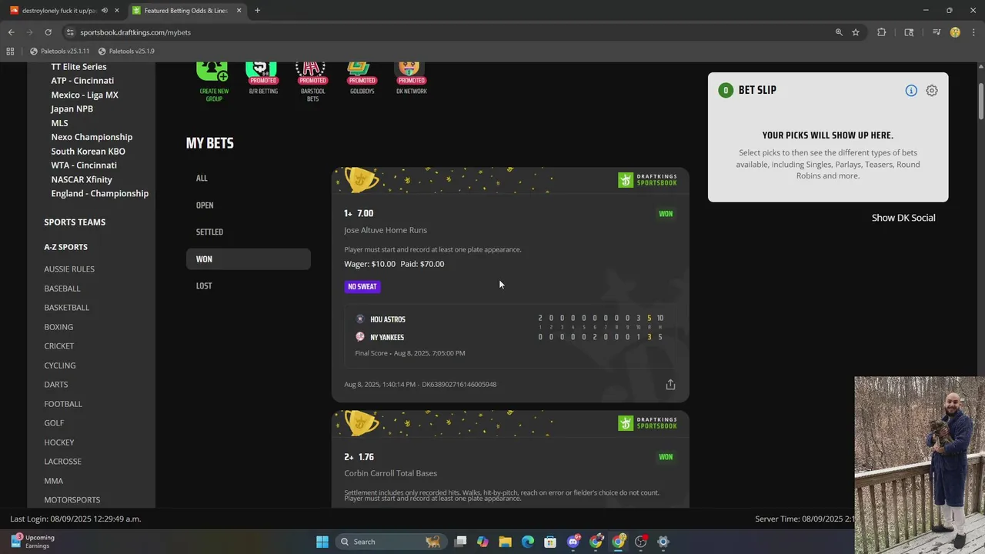Open ATP - Cincinnati league

[x=82, y=81]
